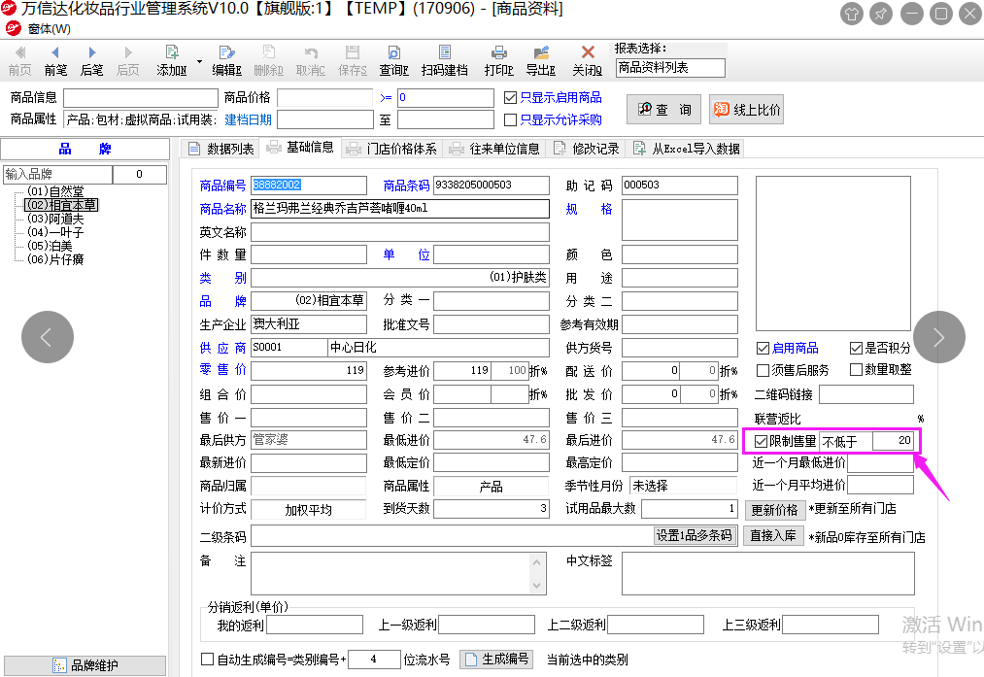Enable the 须售后服务 checkbox
The height and width of the screenshot is (677, 984).
[x=763, y=370]
